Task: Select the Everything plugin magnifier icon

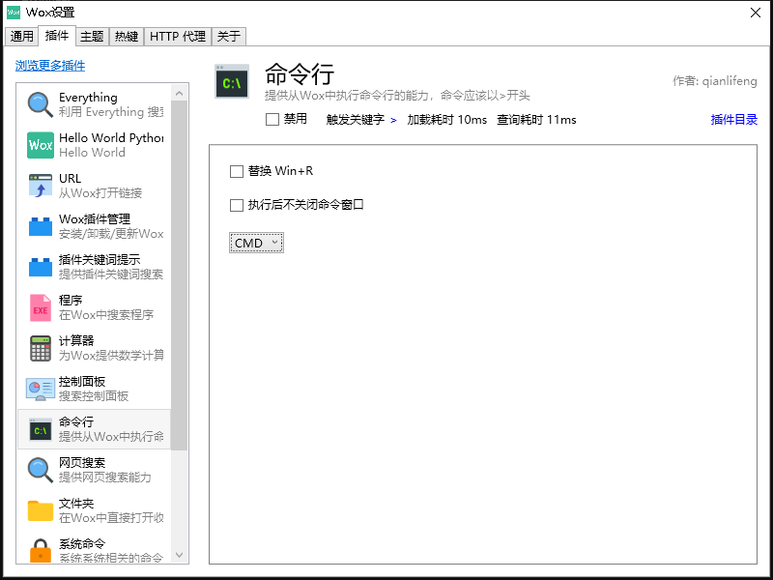Action: 40,104
